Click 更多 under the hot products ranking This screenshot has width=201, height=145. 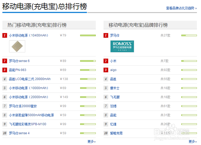point(91,142)
